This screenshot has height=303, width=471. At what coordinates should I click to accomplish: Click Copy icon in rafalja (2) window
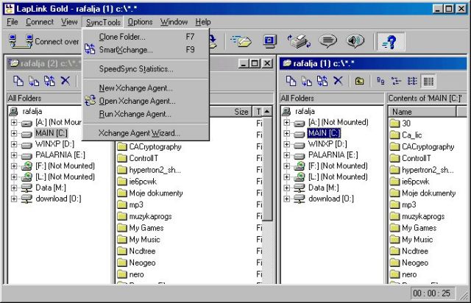pos(18,81)
